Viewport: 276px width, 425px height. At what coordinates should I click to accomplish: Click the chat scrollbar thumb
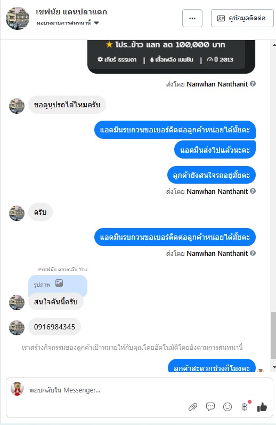(x=273, y=335)
